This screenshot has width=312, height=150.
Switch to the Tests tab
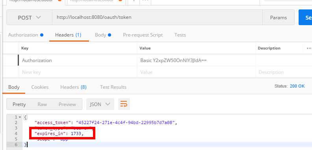click(180, 35)
